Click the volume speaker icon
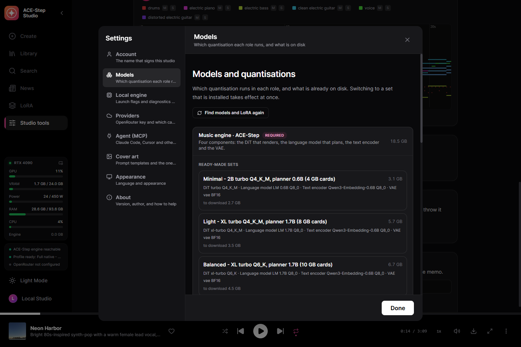The height and width of the screenshot is (347, 521). [457, 331]
